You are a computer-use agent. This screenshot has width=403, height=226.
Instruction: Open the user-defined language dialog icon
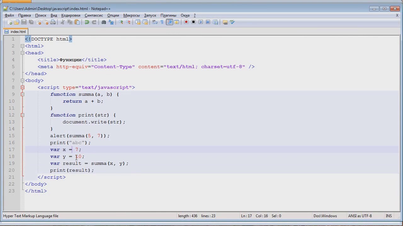click(177, 22)
